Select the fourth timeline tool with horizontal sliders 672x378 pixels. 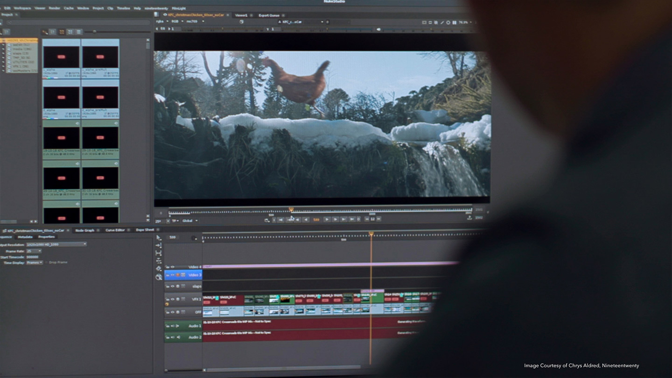pyautogui.click(x=159, y=261)
